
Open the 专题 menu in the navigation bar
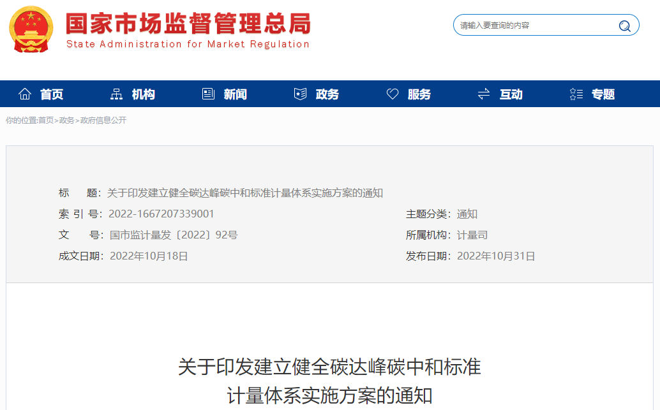pos(602,93)
